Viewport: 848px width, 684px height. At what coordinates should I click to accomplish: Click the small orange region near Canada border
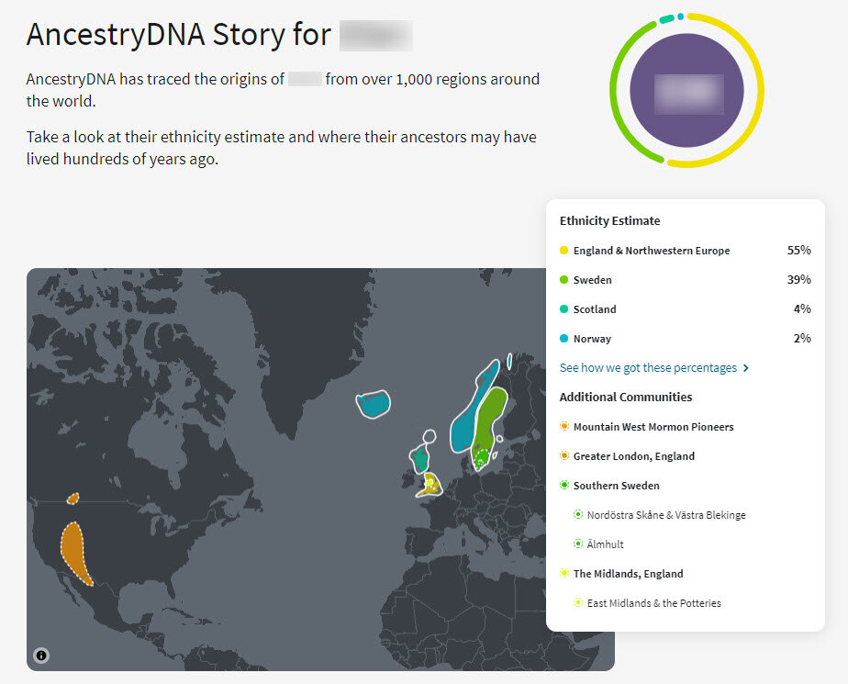coord(73,499)
